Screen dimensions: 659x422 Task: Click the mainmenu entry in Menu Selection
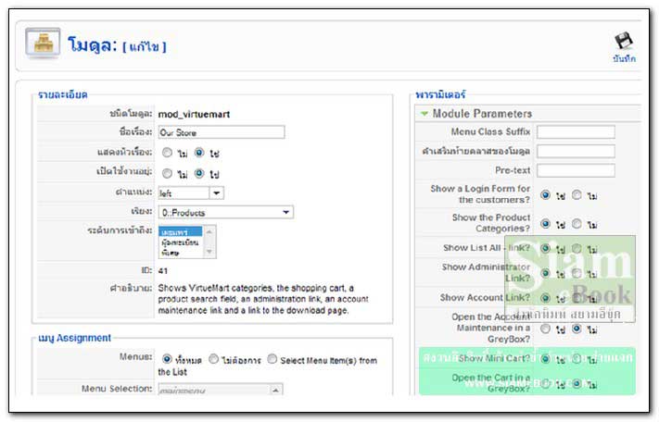pos(183,391)
